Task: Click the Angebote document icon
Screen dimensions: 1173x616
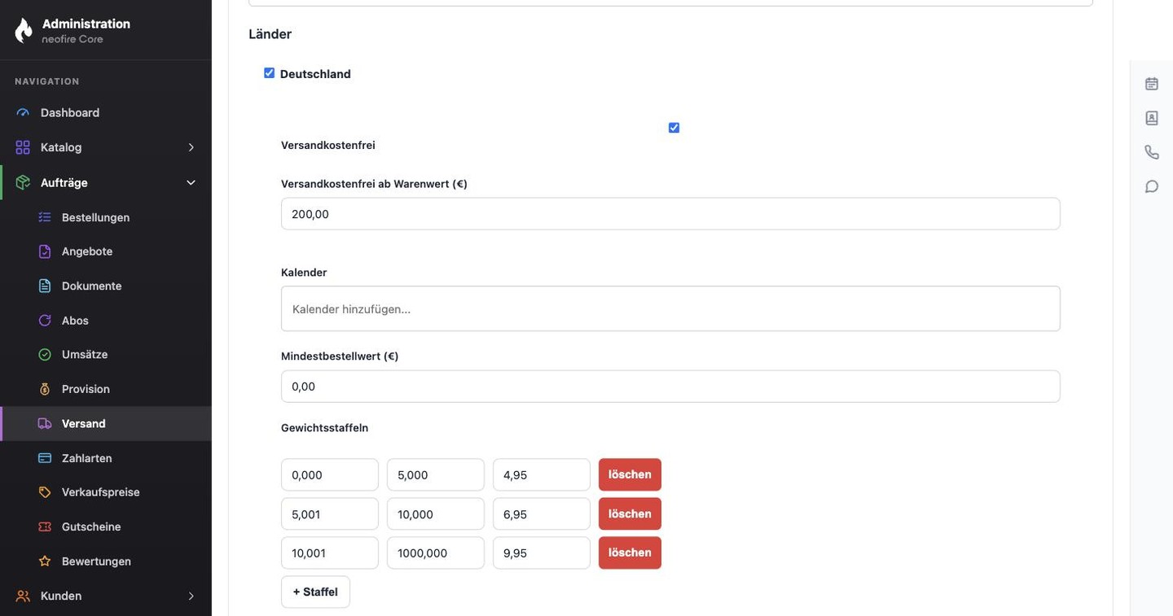Action: point(45,251)
